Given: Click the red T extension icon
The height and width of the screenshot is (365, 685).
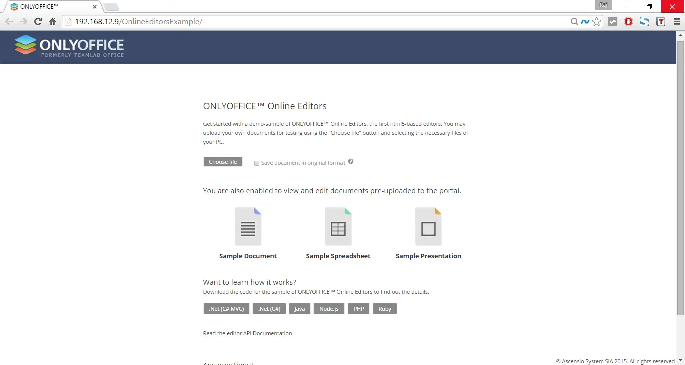Looking at the screenshot, I should tap(661, 22).
